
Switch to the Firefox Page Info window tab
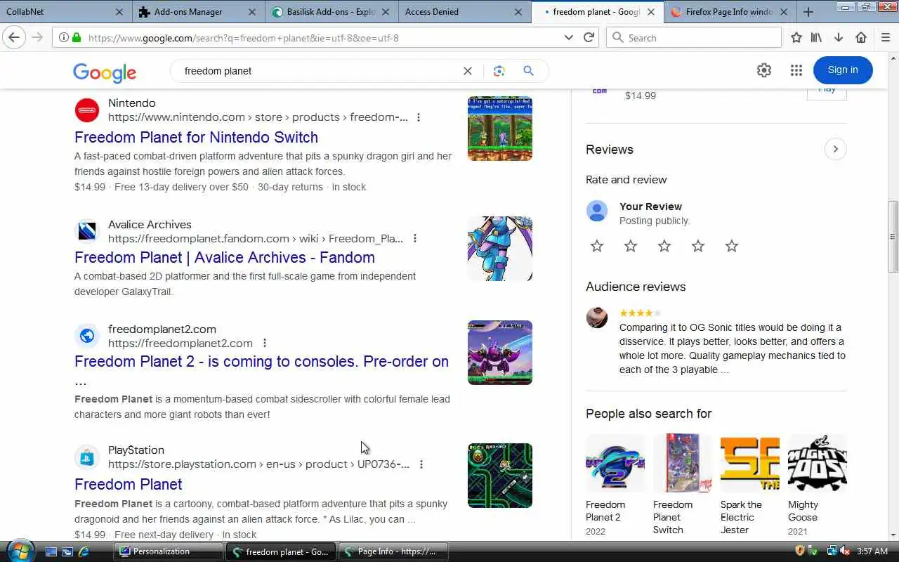(729, 12)
